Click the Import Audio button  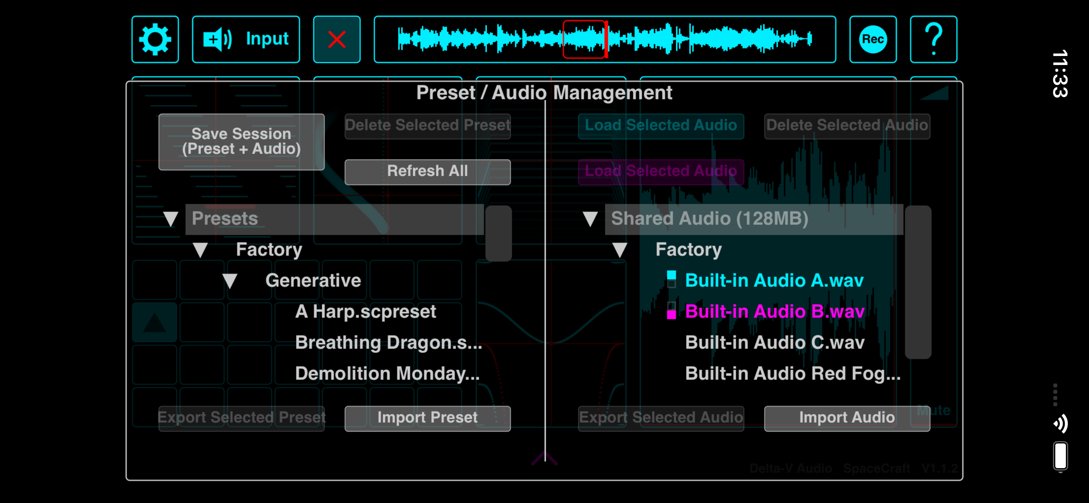(846, 418)
